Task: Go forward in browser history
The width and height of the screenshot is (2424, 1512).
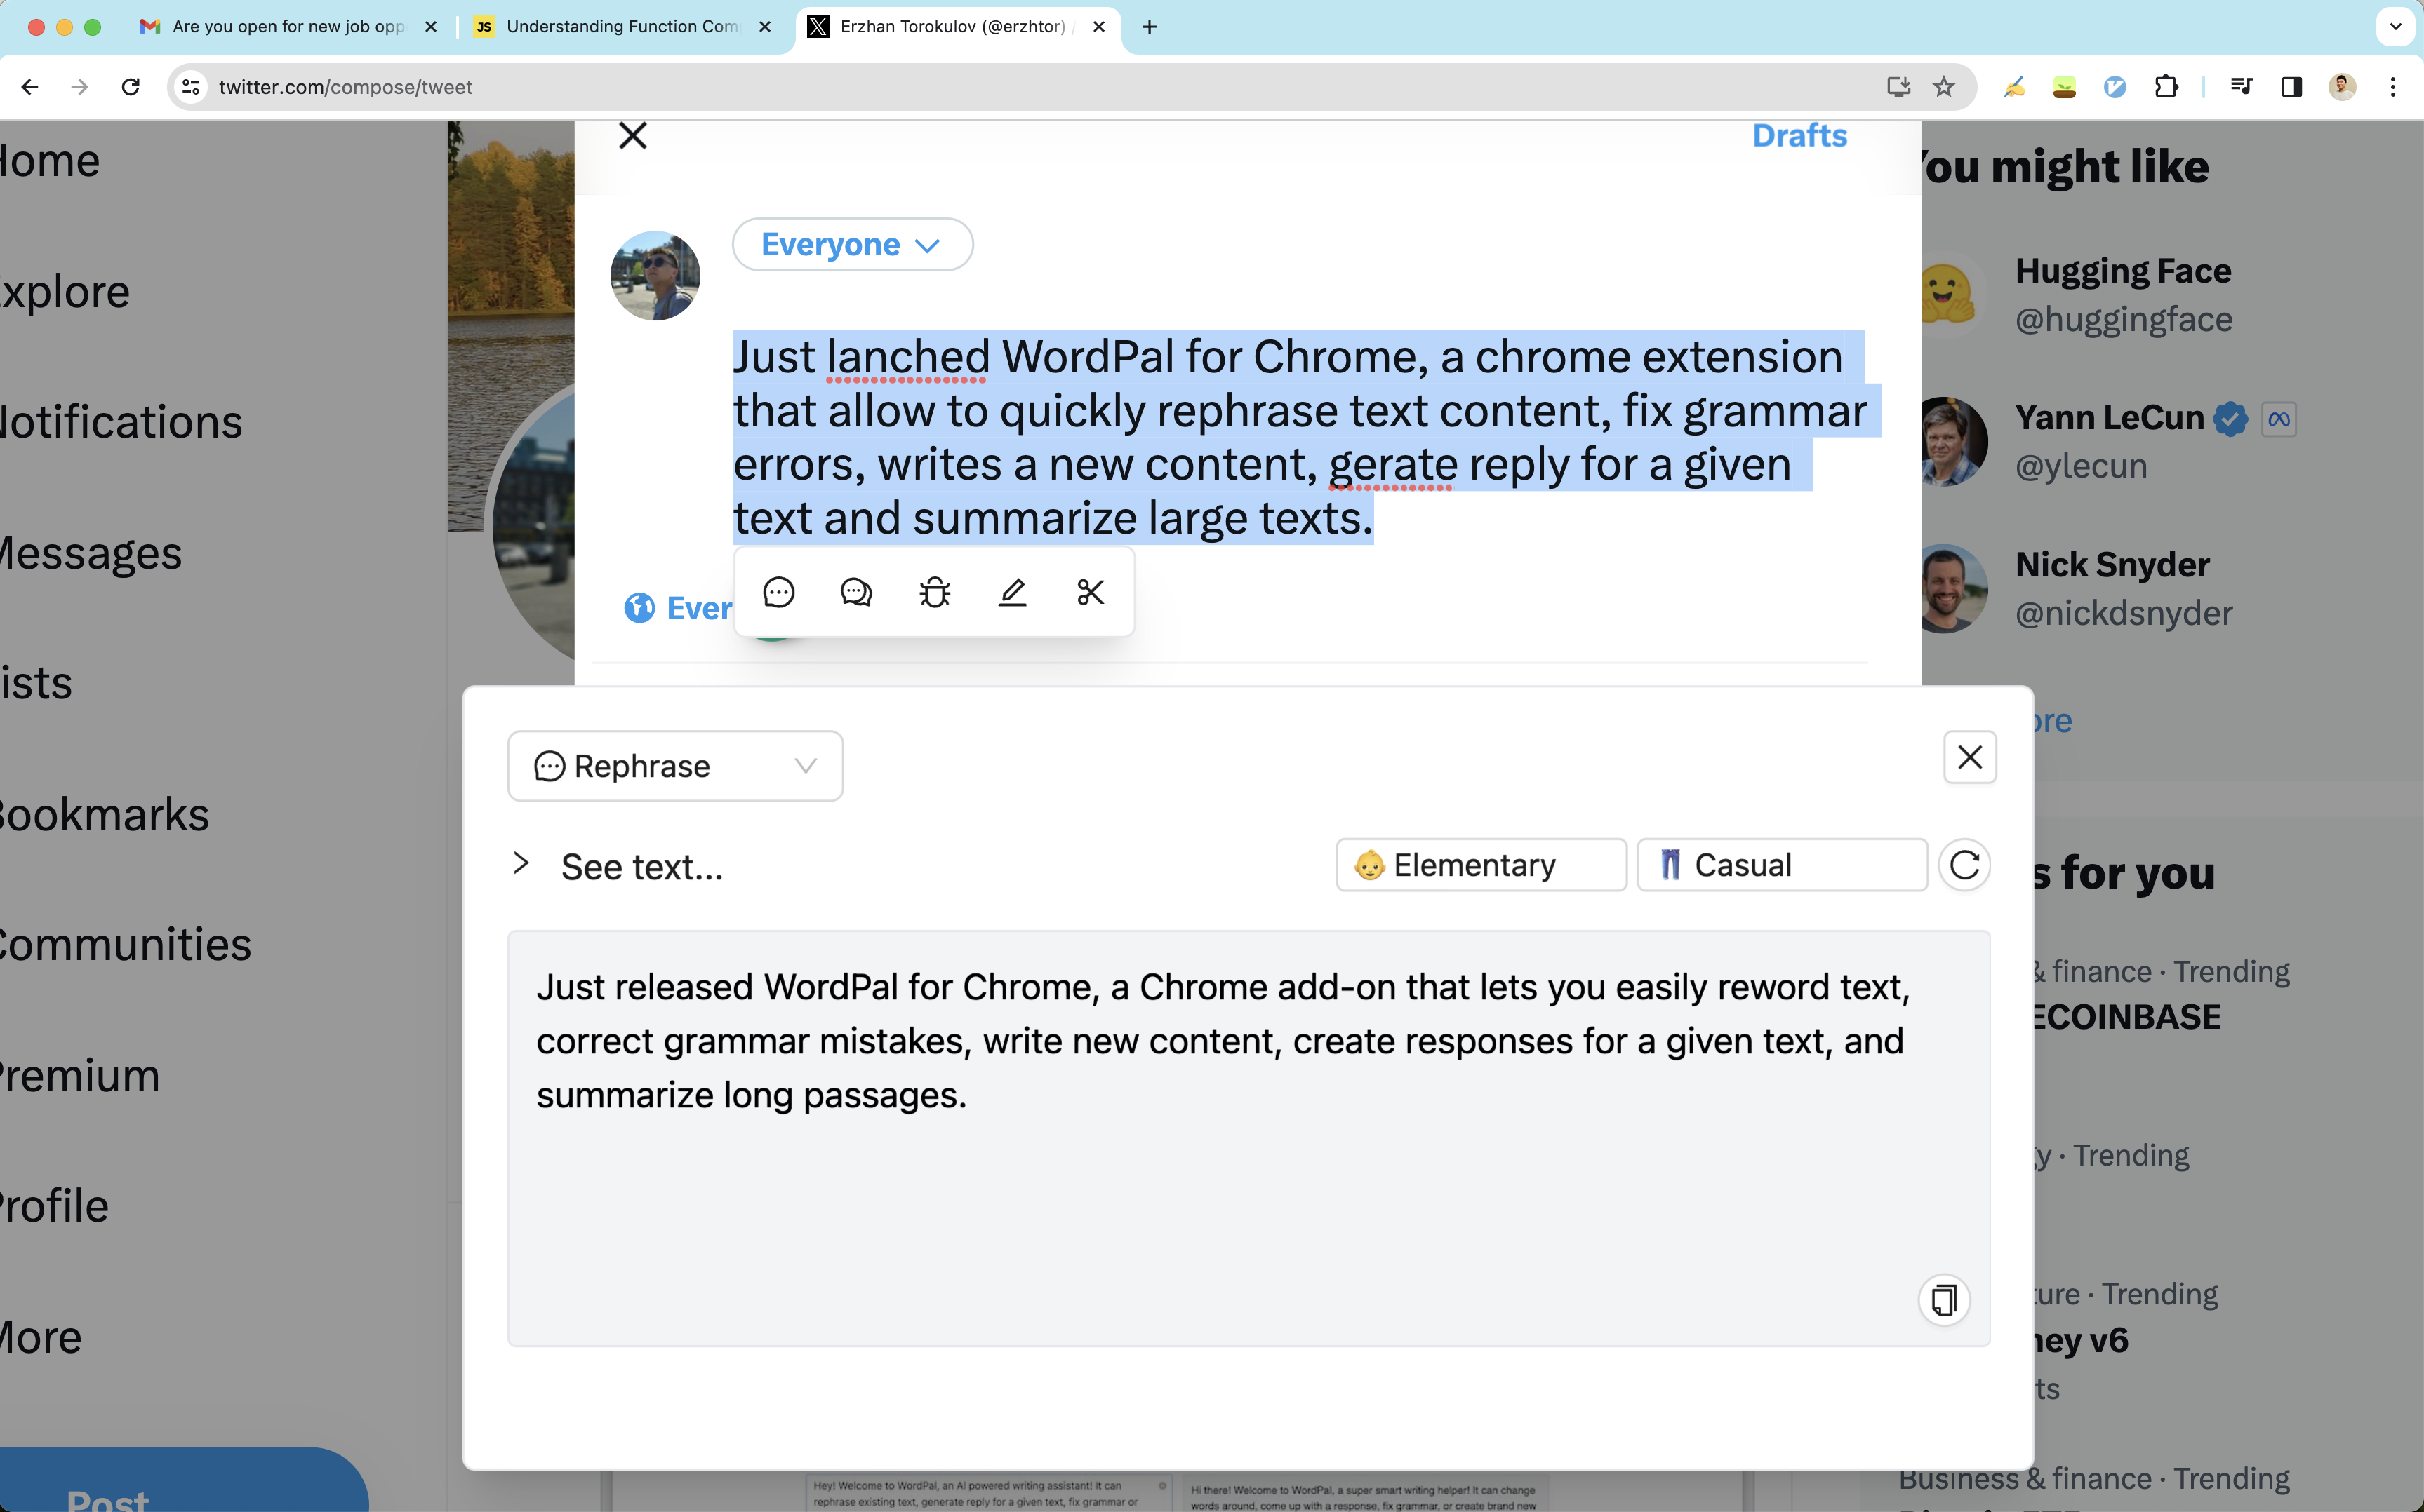Action: point(80,87)
